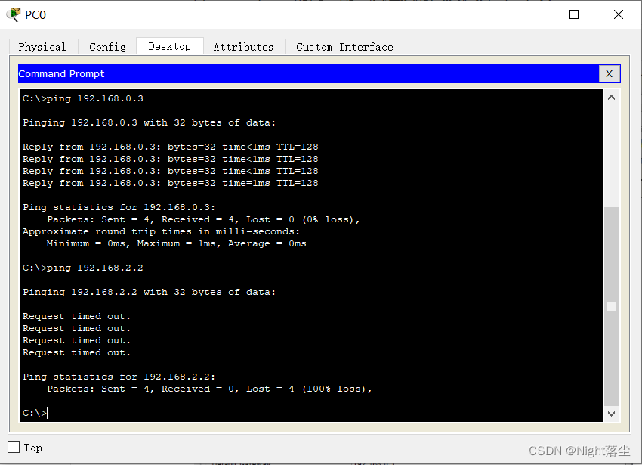Image resolution: width=642 pixels, height=465 pixels.
Task: Switch to the Physical tab
Action: coord(42,47)
